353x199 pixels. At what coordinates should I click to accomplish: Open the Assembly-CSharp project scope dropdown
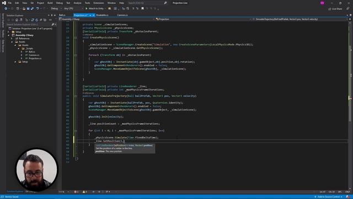pos(106,19)
